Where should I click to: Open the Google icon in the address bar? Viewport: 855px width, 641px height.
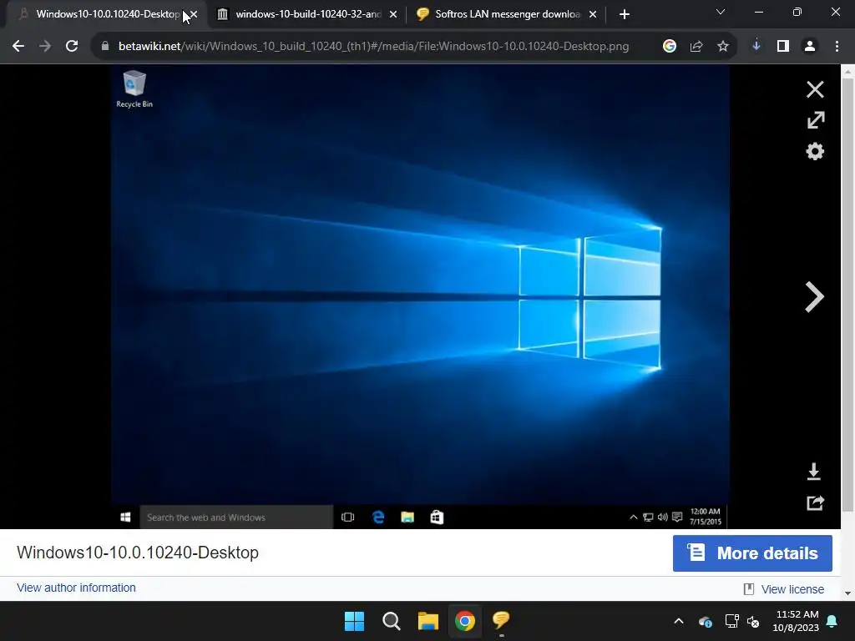(x=670, y=47)
